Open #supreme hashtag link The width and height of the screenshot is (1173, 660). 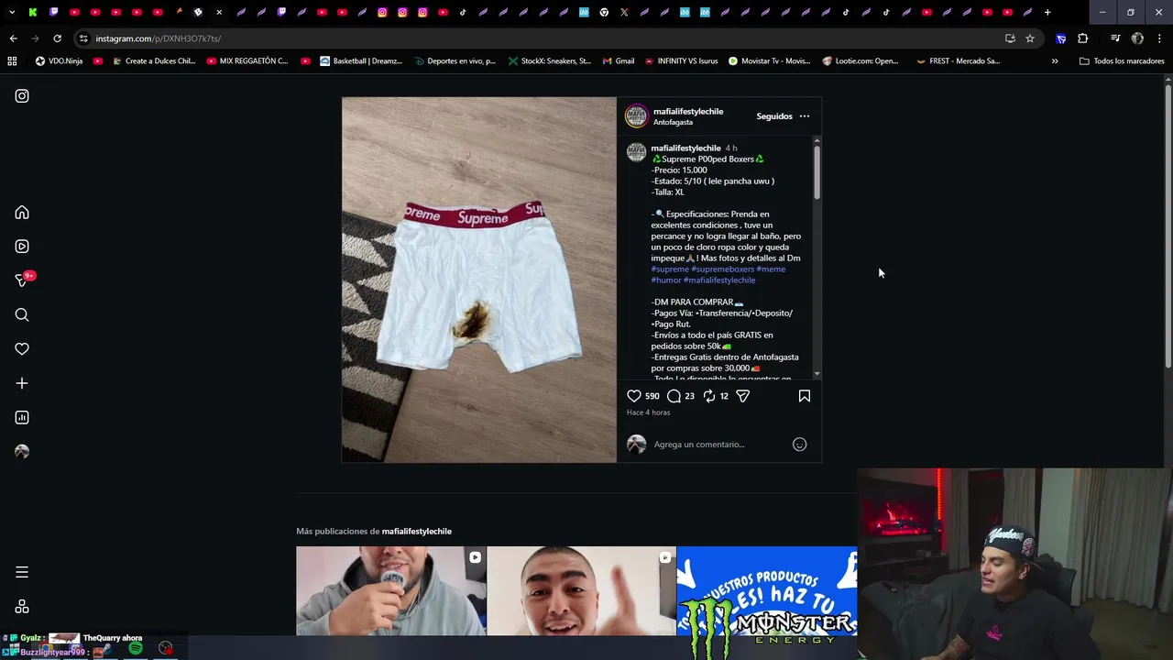tap(670, 269)
